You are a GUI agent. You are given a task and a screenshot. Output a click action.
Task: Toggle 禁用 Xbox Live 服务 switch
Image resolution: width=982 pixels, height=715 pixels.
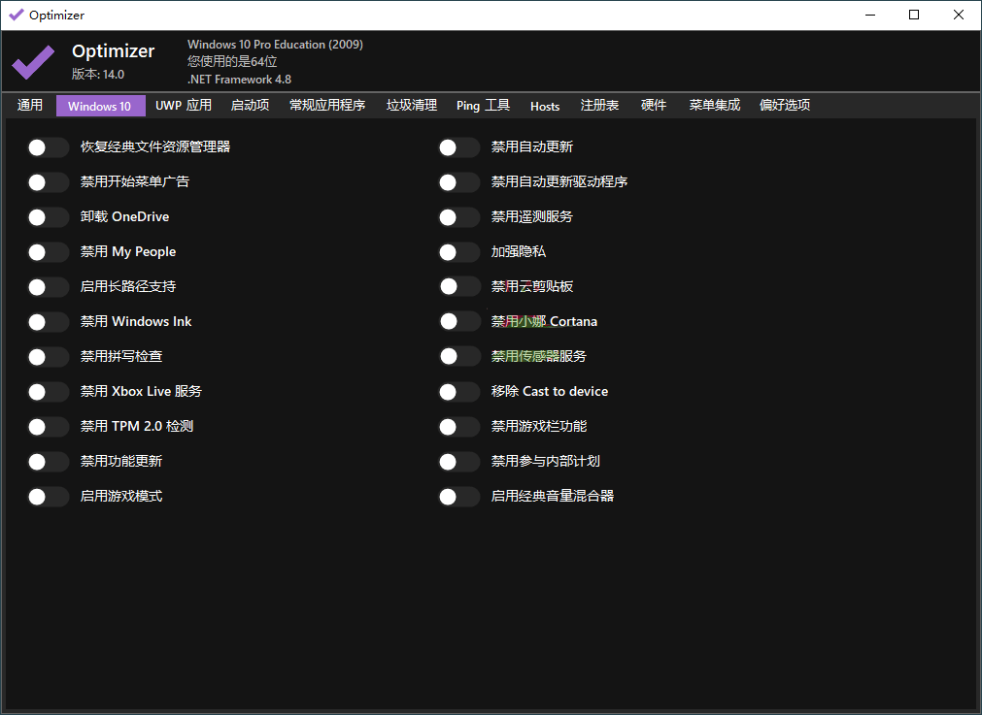click(49, 392)
